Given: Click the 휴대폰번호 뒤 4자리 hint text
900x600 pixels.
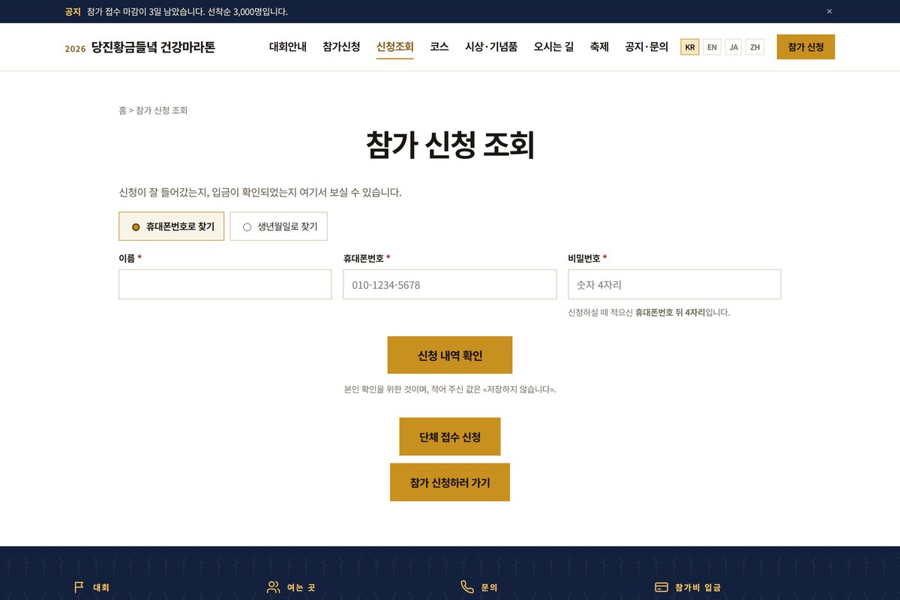Looking at the screenshot, I should coord(670,313).
